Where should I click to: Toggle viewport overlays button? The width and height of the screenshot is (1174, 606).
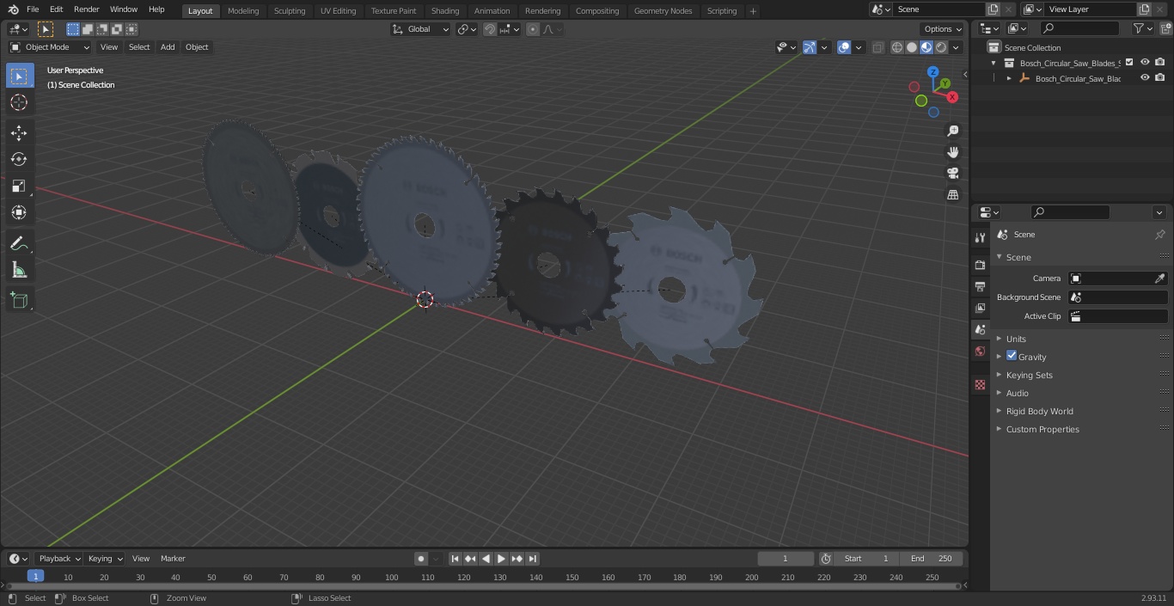point(844,47)
